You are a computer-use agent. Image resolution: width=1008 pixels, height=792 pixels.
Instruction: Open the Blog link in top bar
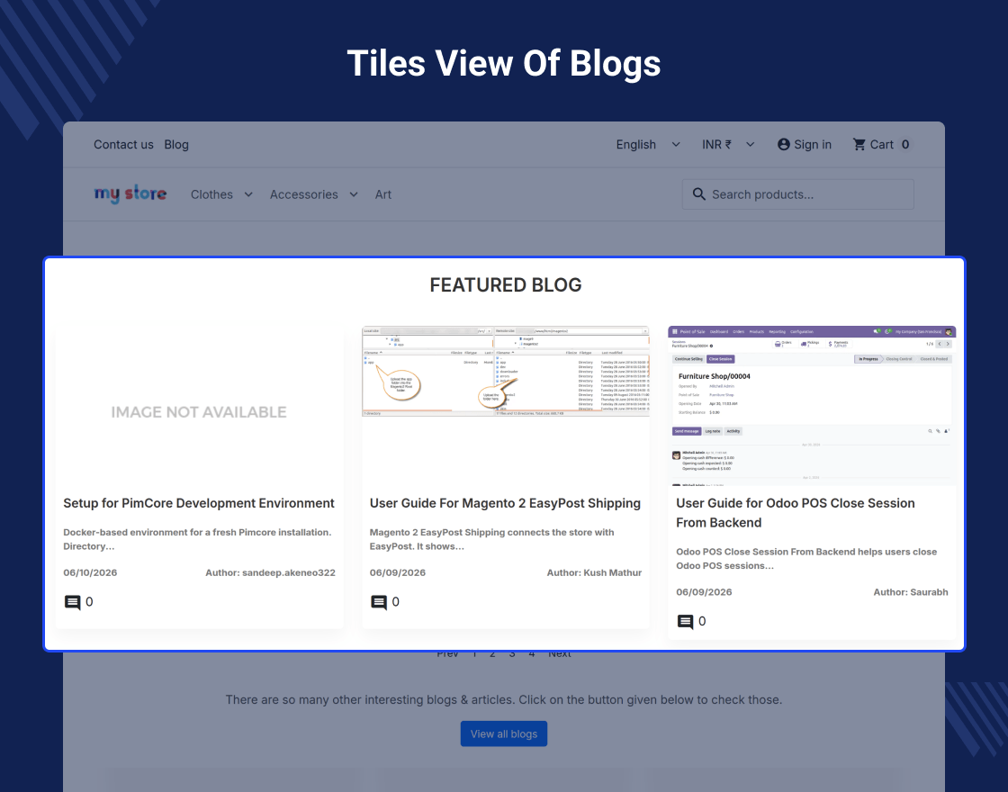click(176, 145)
